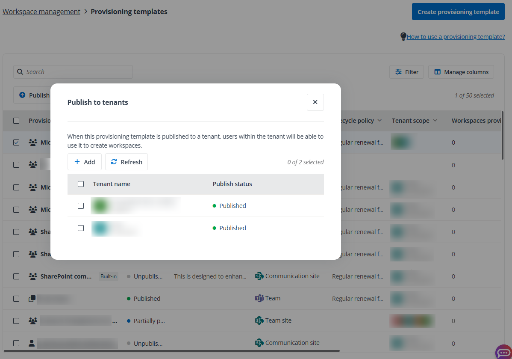The height and width of the screenshot is (359, 512).
Task: Click the Add button in dialog
Action: [84, 162]
